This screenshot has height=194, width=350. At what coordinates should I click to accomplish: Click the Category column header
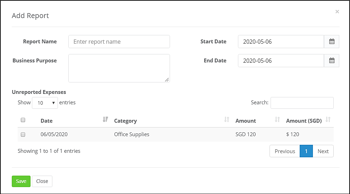[x=126, y=121]
